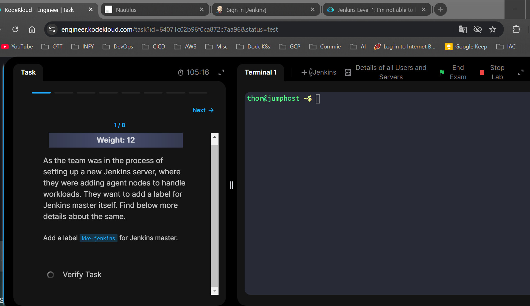Expand the terminal panel to fullscreen
The image size is (530, 306).
[521, 73]
